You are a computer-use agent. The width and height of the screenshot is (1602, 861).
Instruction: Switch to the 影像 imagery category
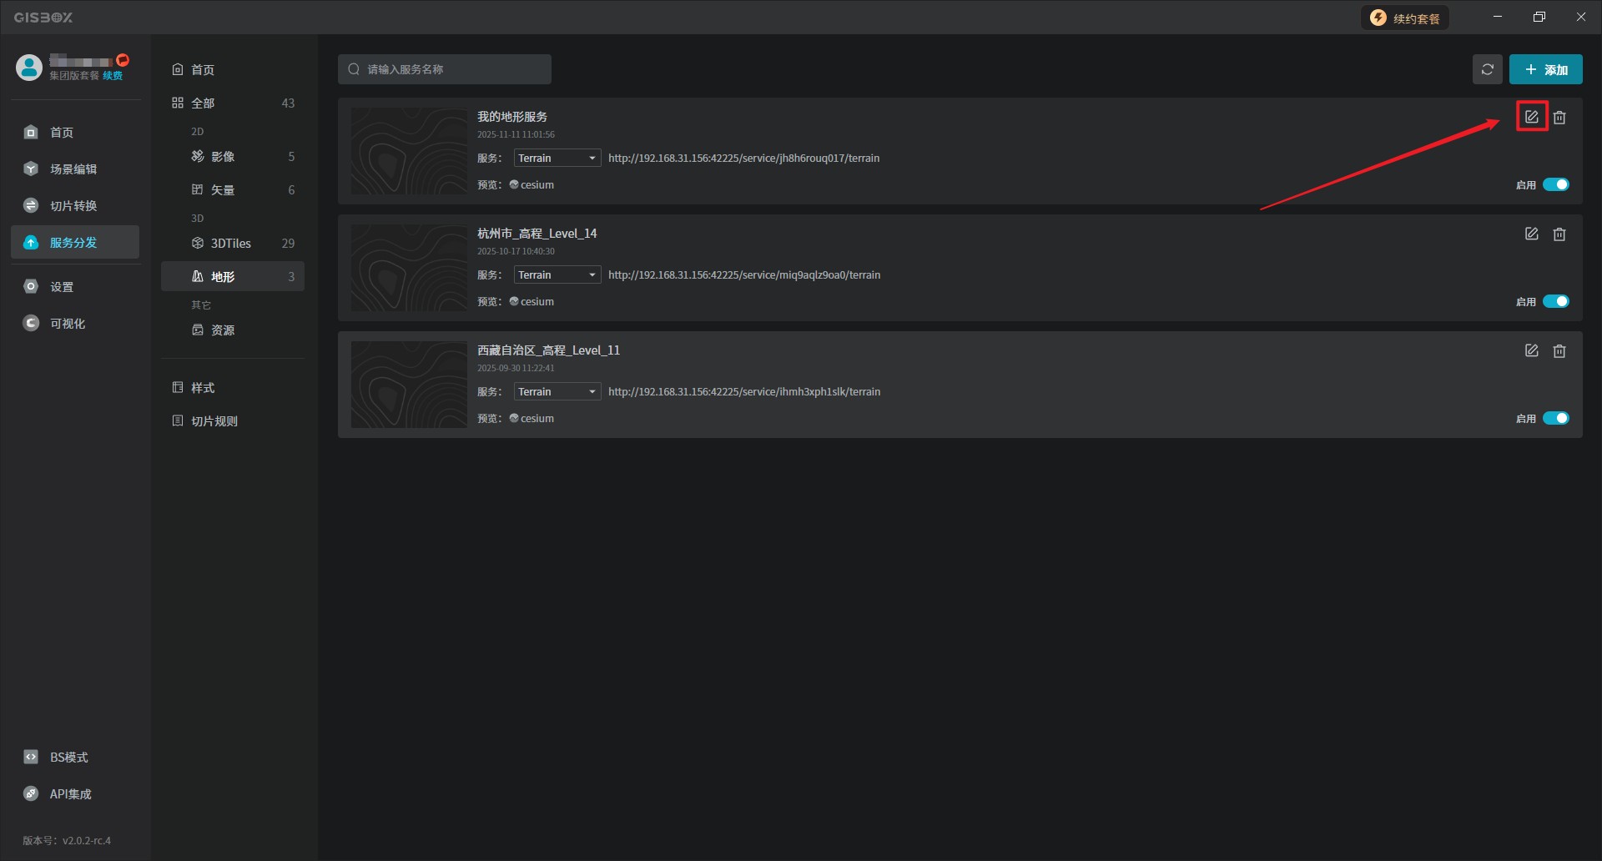(223, 157)
